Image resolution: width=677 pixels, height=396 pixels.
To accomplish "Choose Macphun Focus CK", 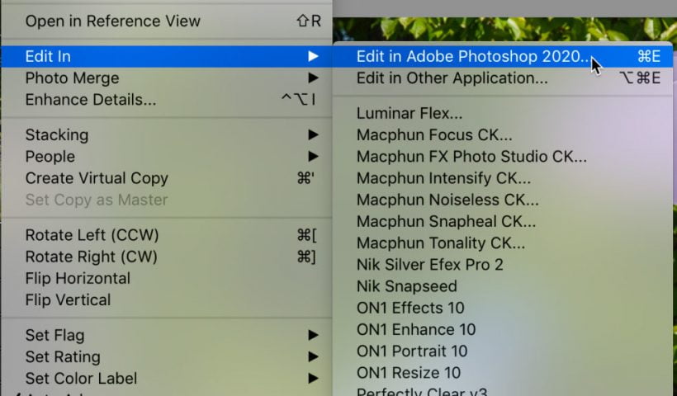I will coord(503,135).
